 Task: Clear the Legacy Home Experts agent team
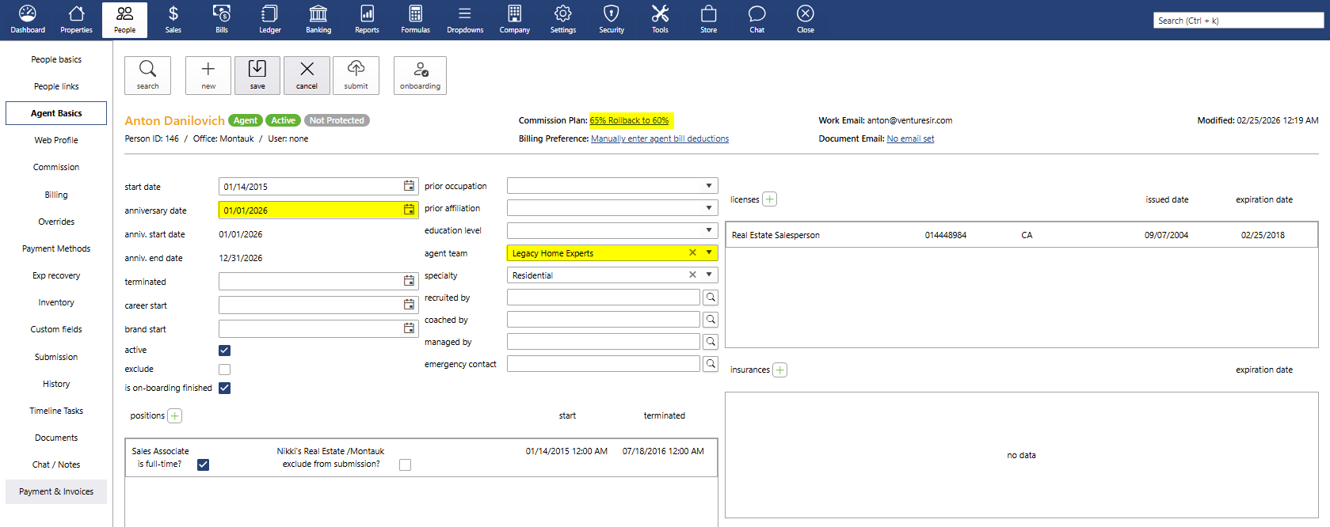point(692,253)
